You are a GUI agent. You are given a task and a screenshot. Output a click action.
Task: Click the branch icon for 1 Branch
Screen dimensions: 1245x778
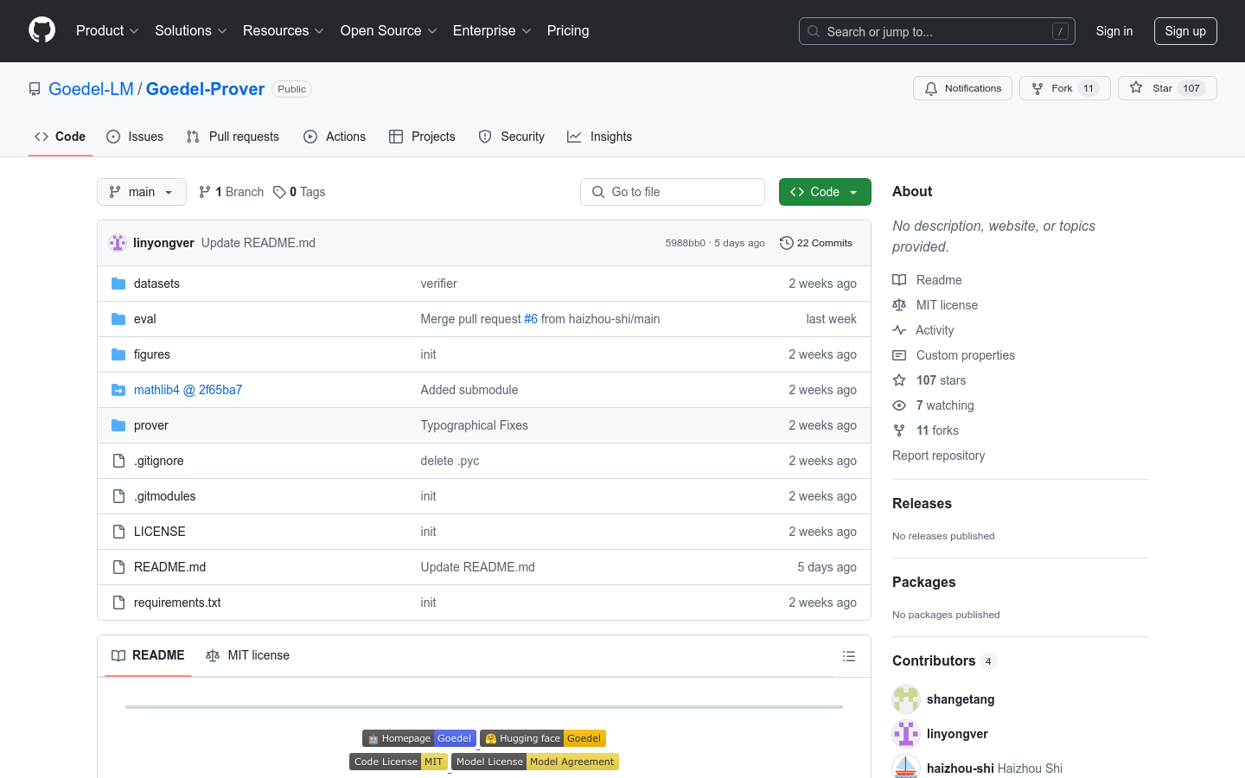click(205, 192)
